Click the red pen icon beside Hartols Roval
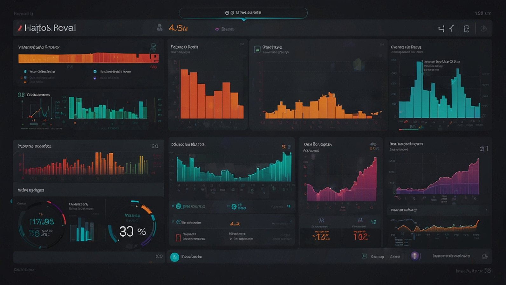 pos(20,28)
